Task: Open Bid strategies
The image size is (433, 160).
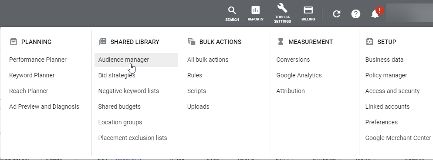Action: [117, 76]
